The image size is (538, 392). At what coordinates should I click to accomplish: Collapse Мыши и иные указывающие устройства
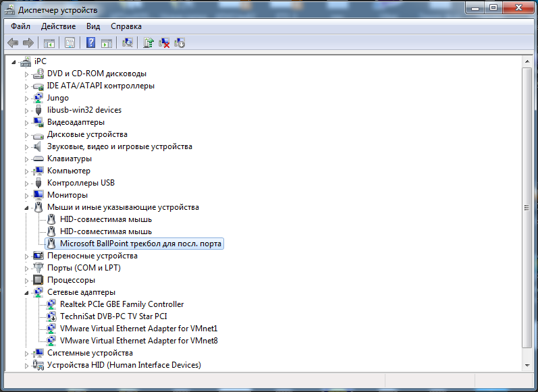click(26, 208)
